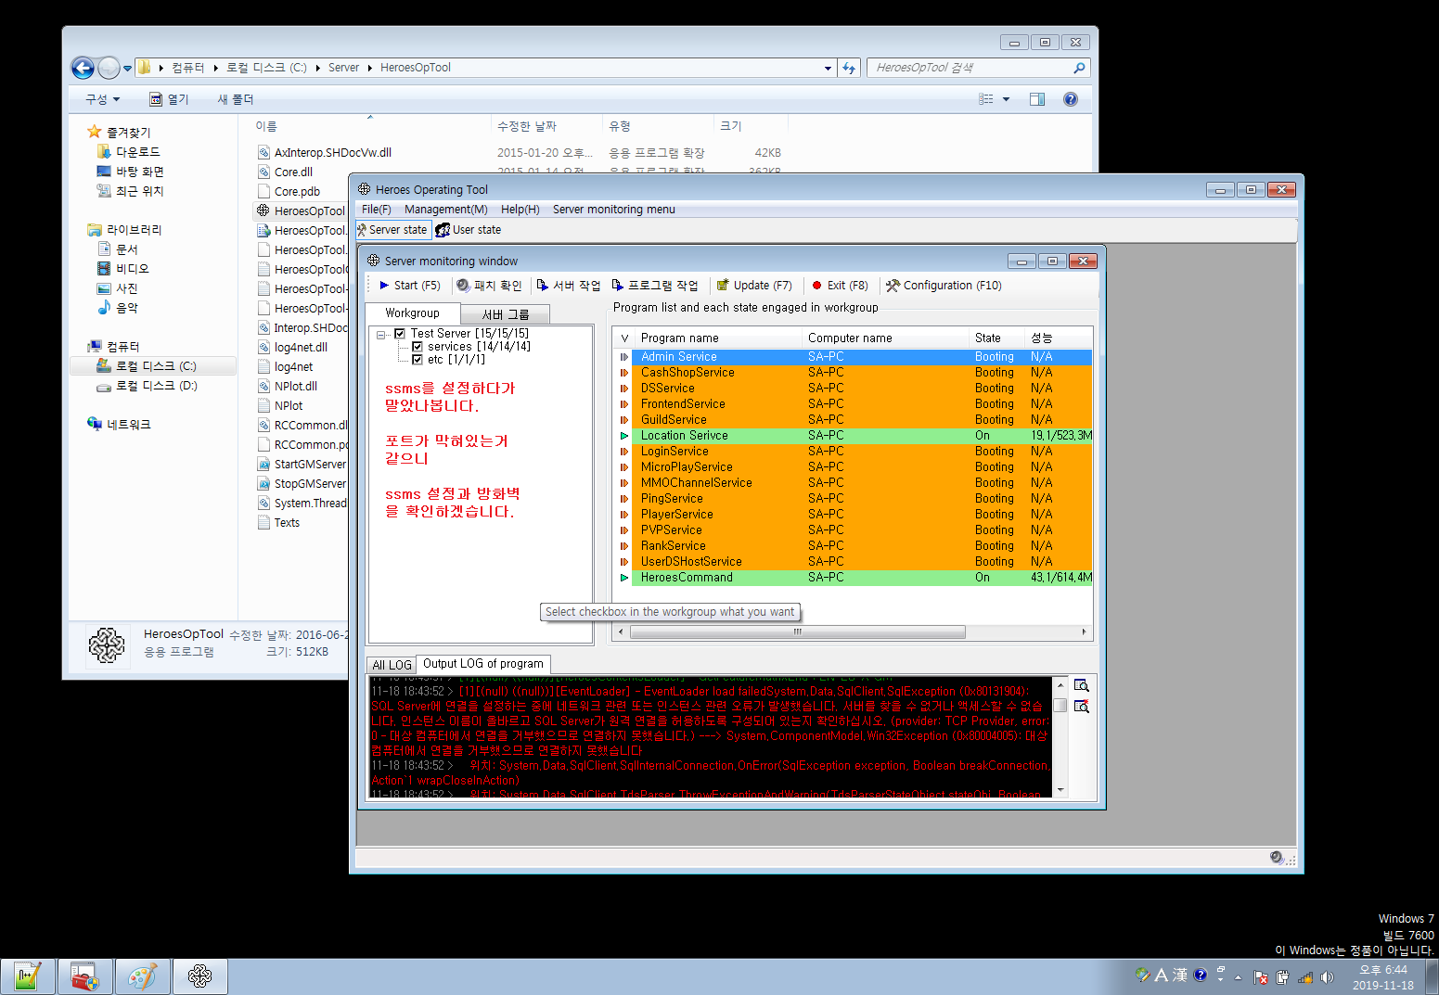Select the Workgroup tab

coord(413,313)
